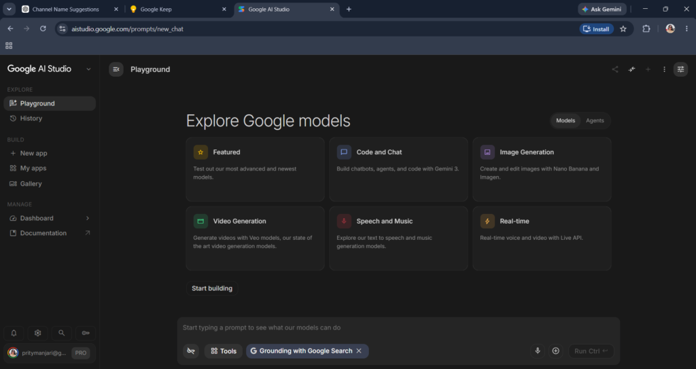Open the browser extensions puzzle icon
The height and width of the screenshot is (369, 696).
tap(646, 29)
